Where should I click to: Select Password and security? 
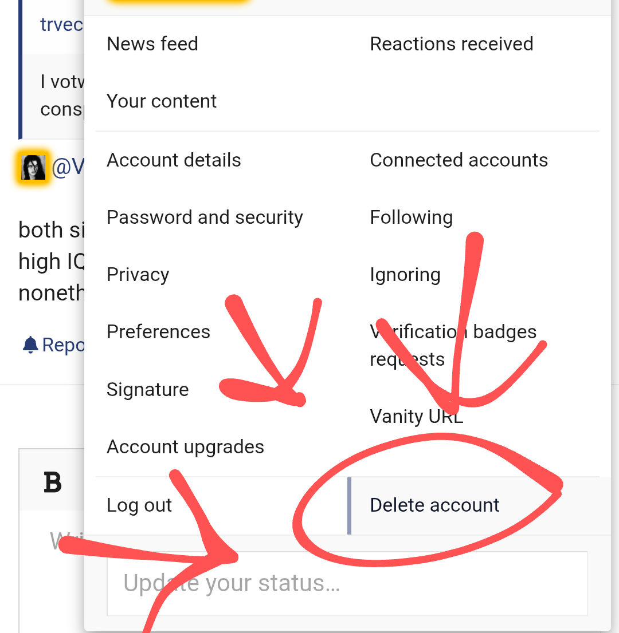(205, 217)
